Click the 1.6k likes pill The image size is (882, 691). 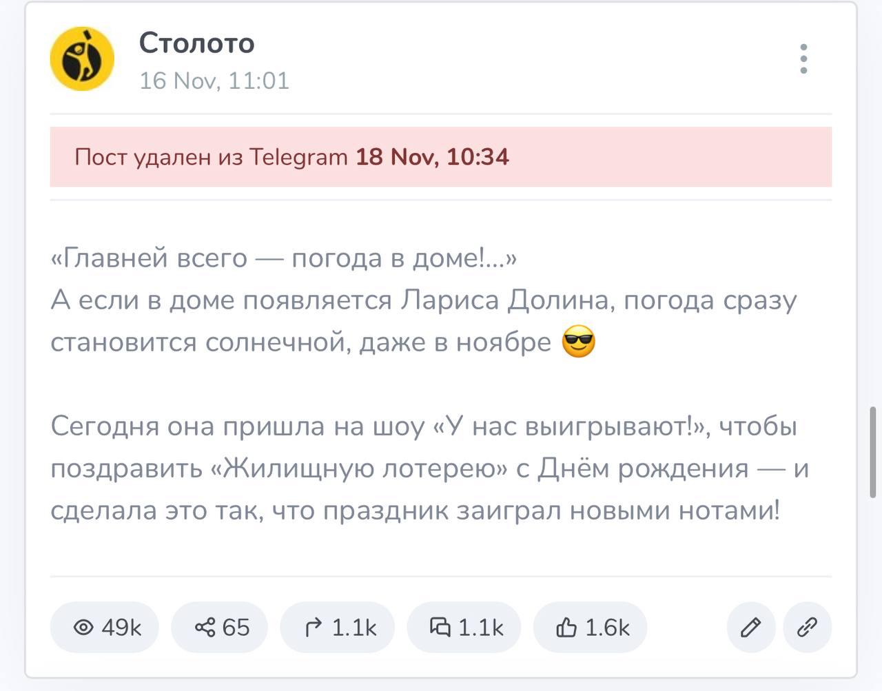pyautogui.click(x=591, y=627)
